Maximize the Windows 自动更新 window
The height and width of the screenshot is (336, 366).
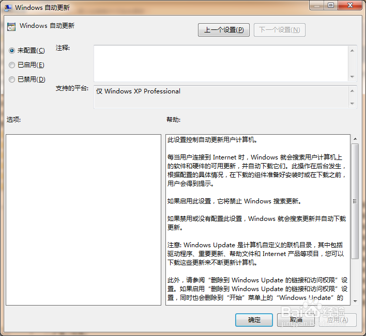click(x=330, y=6)
